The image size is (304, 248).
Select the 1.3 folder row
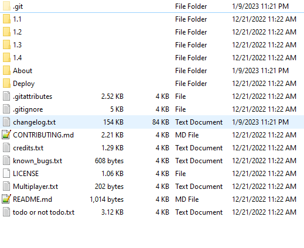click(152, 45)
